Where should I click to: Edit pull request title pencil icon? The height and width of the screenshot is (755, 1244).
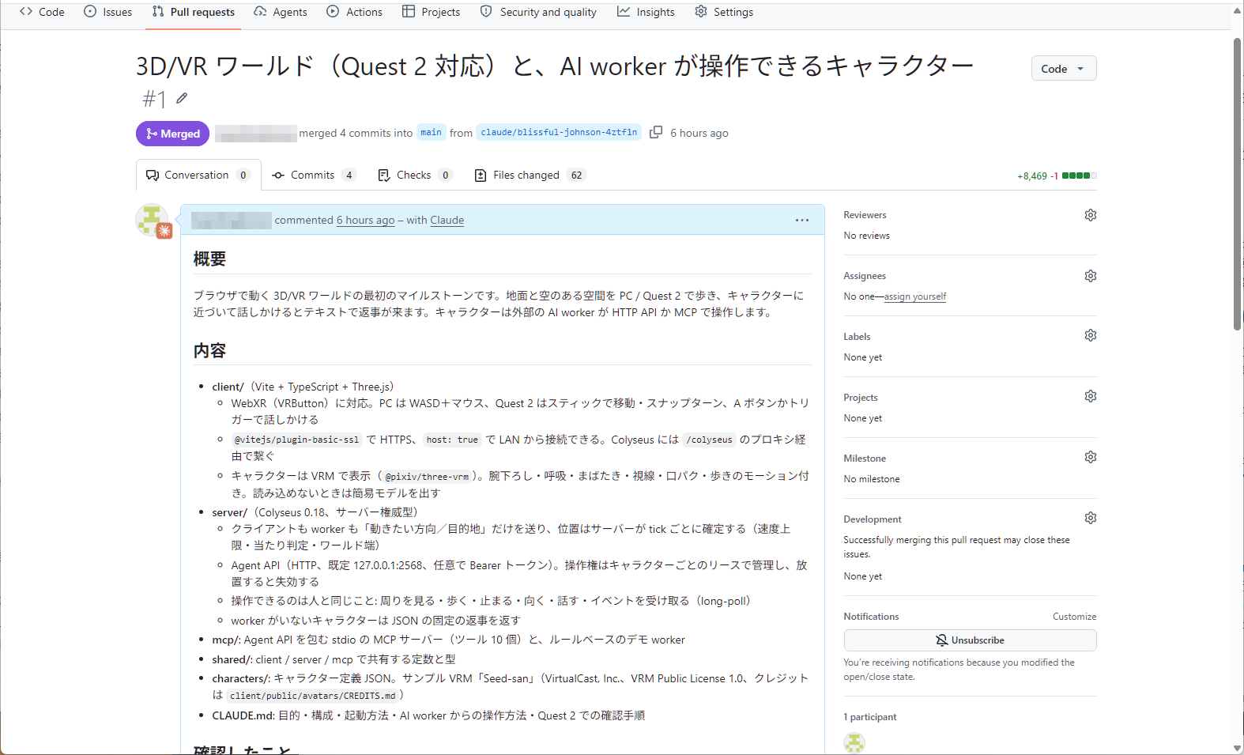[x=182, y=98]
